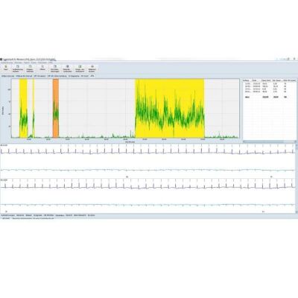Select the first tab in the bottom tab strip

[8, 215]
